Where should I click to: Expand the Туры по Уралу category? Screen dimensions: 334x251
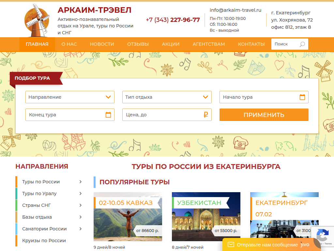80,193
